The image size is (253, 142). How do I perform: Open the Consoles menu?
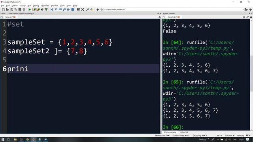[45, 6]
